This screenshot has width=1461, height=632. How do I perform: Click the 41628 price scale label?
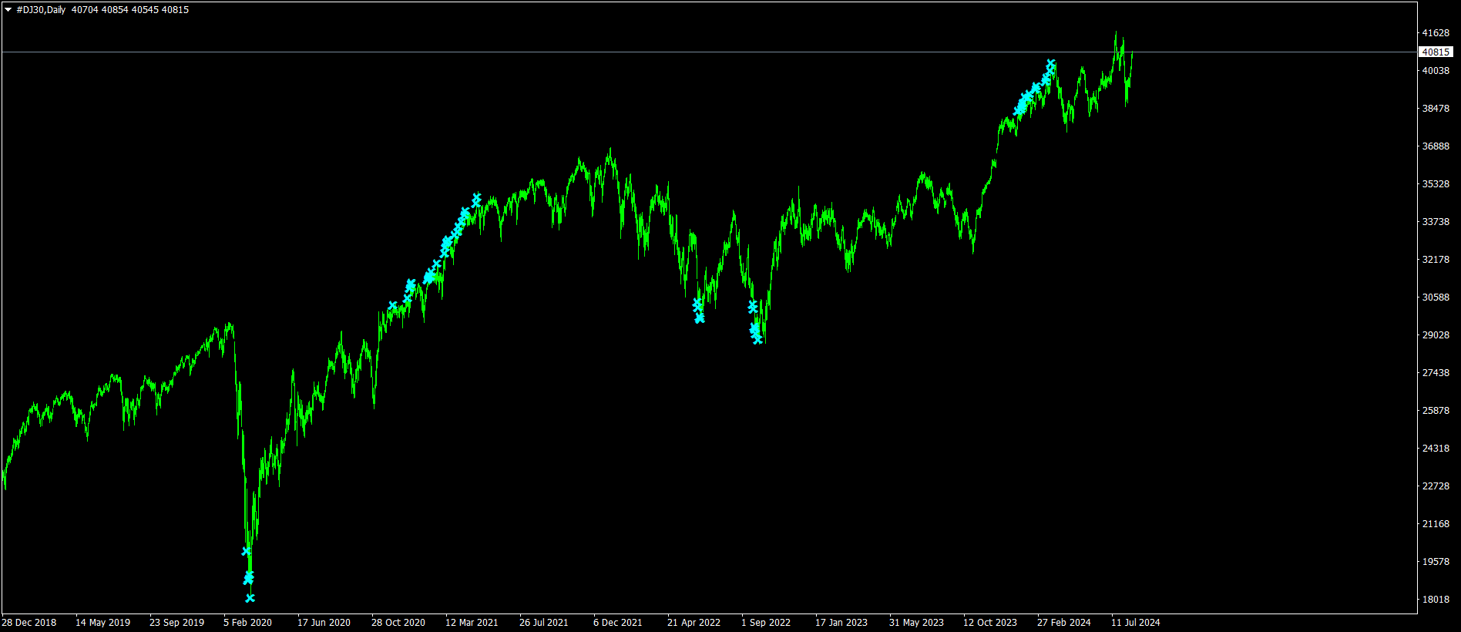coord(1436,33)
